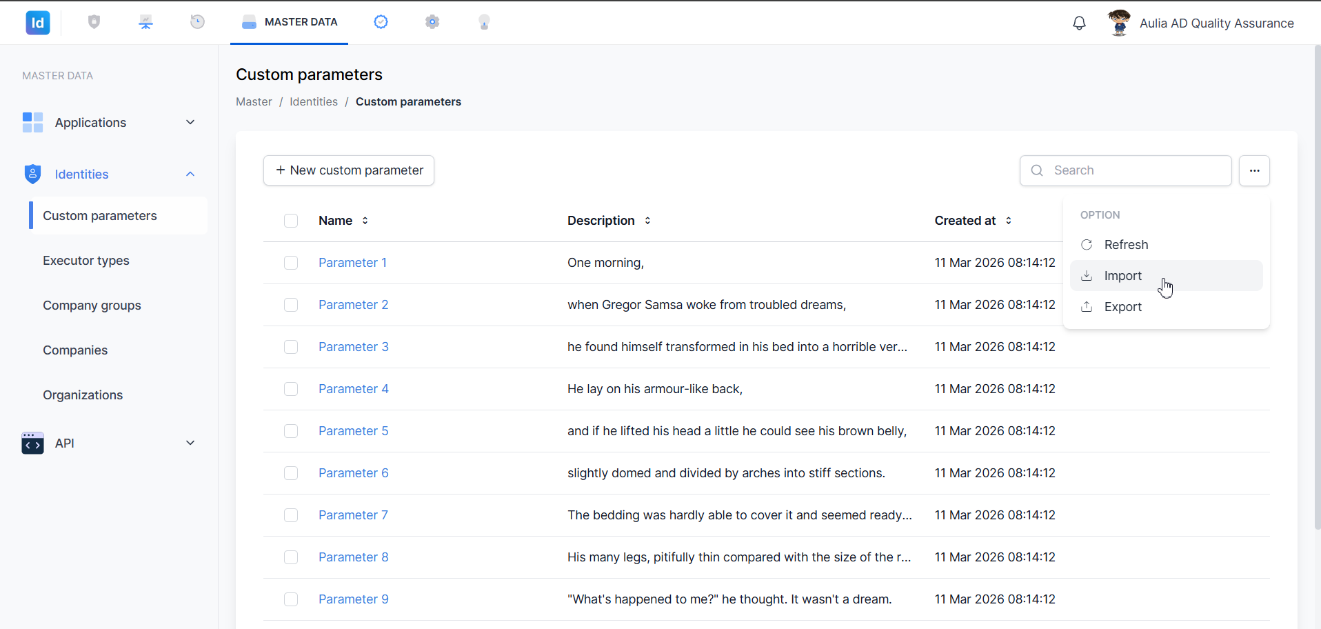Collapse the Identities section chevron
This screenshot has width=1321, height=629.
point(190,174)
